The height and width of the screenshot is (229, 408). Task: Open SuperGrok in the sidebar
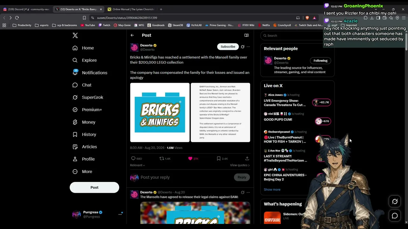coord(88,97)
